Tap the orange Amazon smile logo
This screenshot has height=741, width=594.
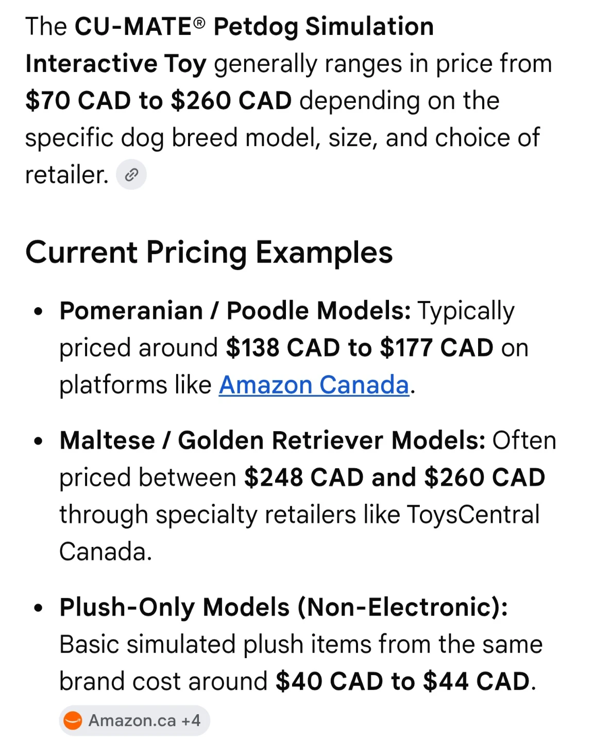pyautogui.click(x=73, y=720)
